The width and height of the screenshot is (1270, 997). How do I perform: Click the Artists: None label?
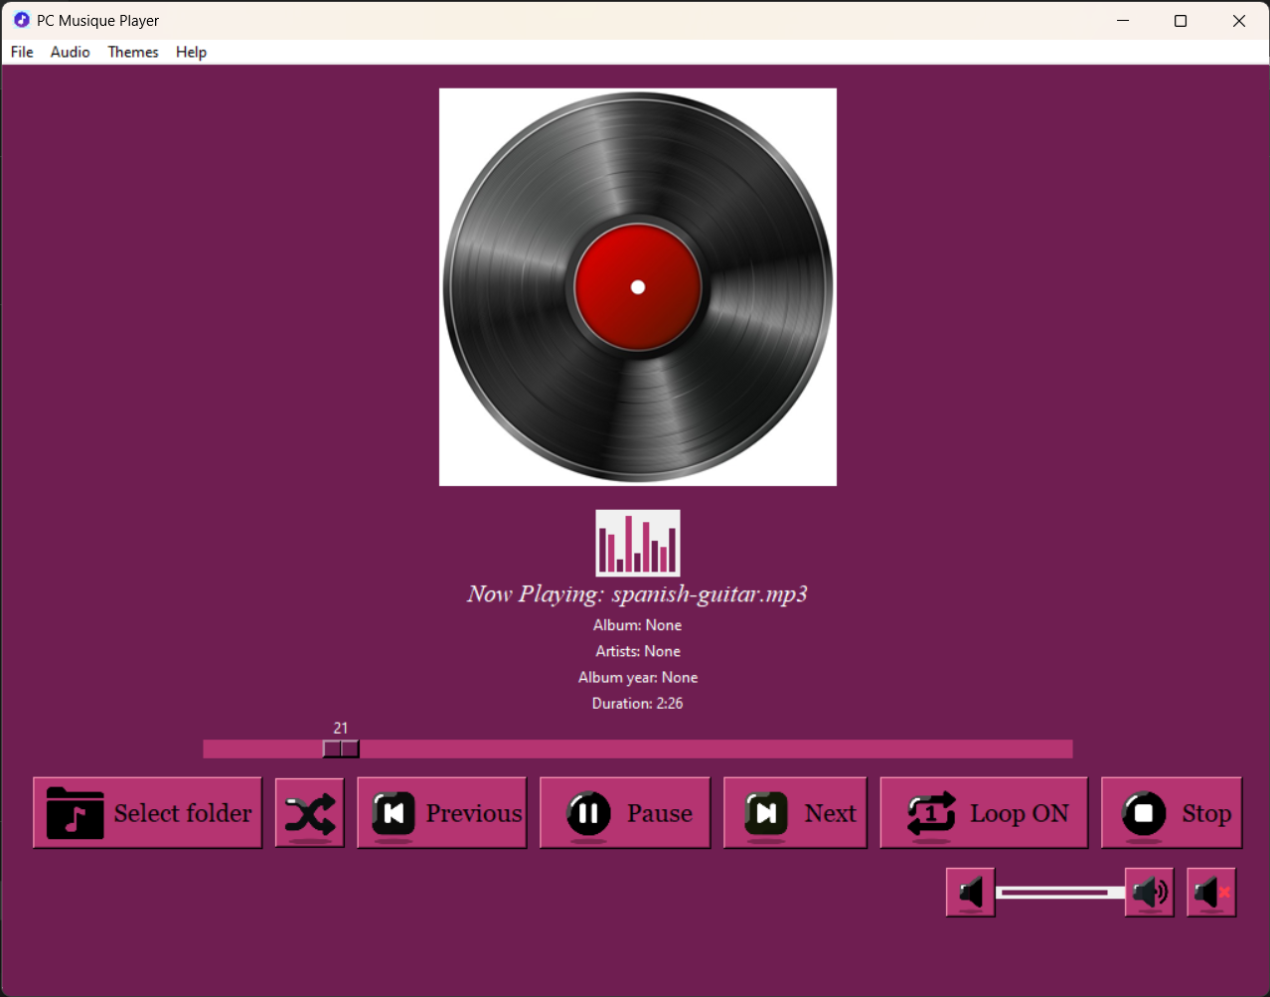tap(638, 651)
